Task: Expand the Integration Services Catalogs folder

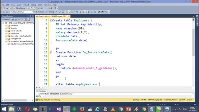Action: point(6,41)
